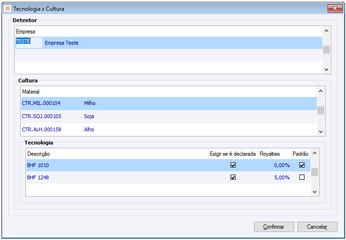Click the Cultura list scrollbar thumb

[x=321, y=111]
